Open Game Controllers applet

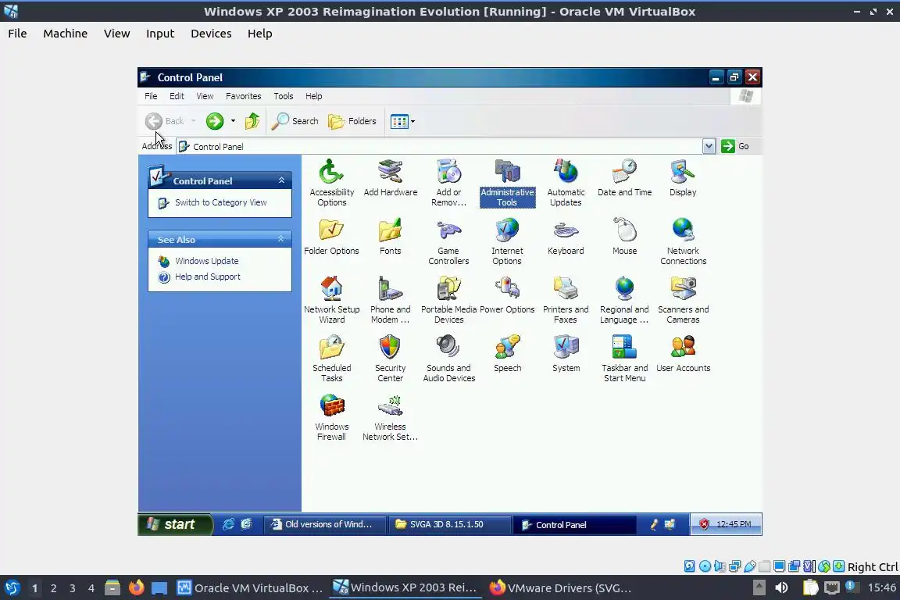449,241
